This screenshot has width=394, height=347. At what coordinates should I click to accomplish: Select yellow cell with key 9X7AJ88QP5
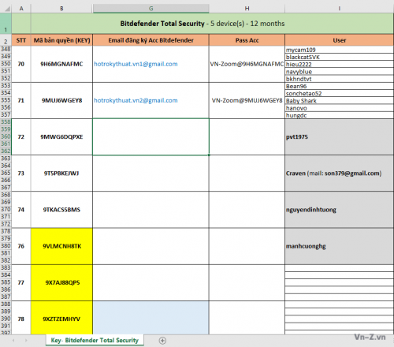61,283
